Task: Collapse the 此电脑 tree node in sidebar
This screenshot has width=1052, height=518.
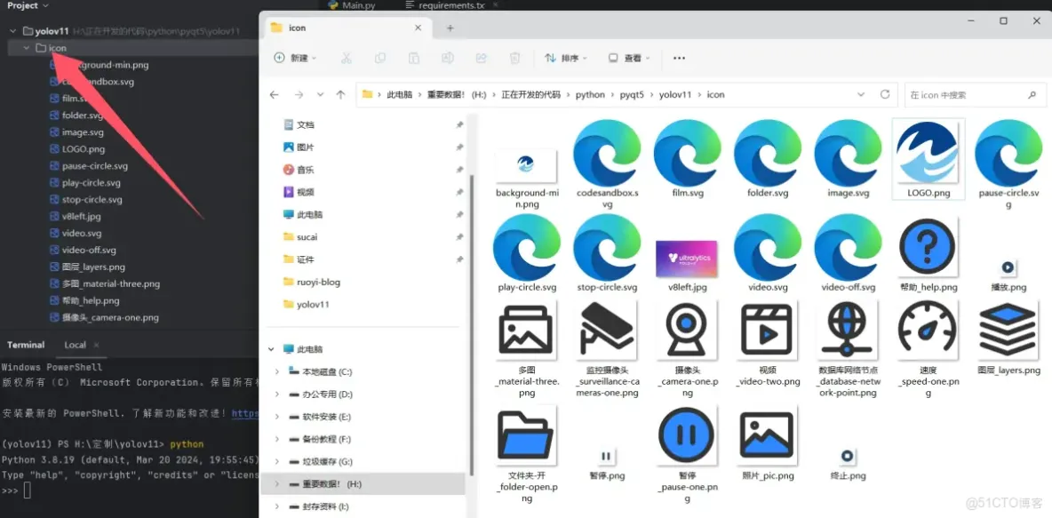Action: pyautogui.click(x=272, y=349)
